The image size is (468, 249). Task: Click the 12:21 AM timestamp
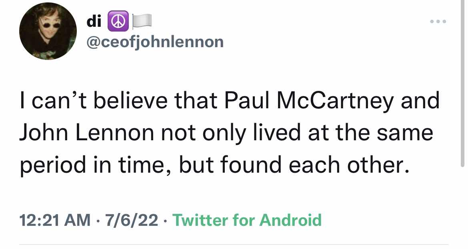pos(55,220)
